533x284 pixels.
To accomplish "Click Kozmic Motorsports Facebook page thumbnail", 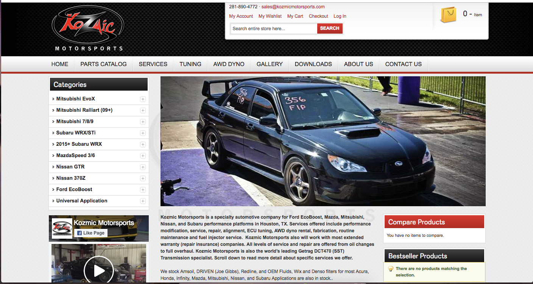I will click(x=62, y=228).
